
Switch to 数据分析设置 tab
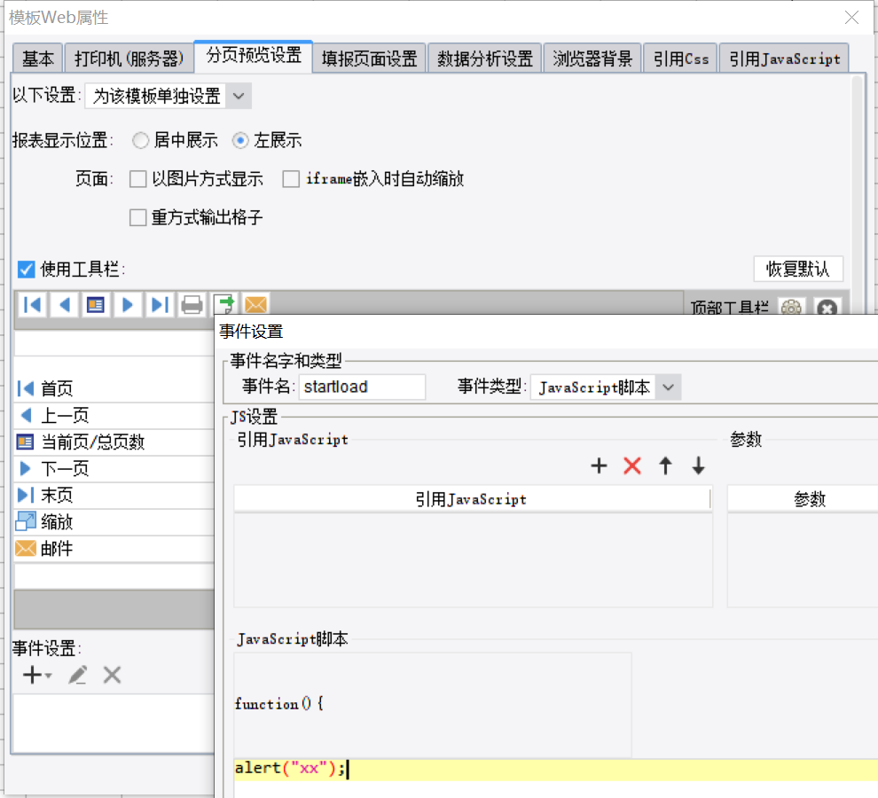pos(485,59)
